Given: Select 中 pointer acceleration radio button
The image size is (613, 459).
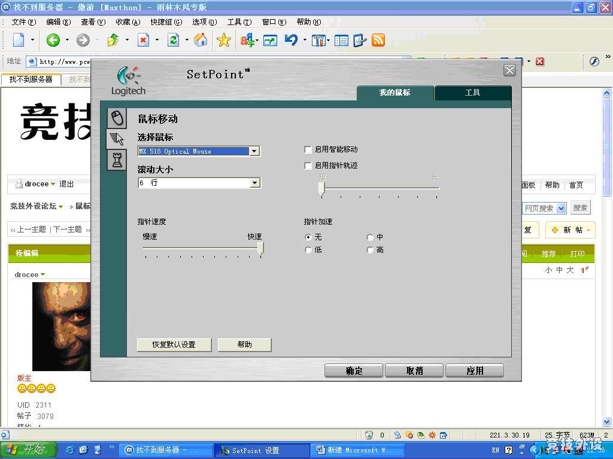Looking at the screenshot, I should pos(370,237).
